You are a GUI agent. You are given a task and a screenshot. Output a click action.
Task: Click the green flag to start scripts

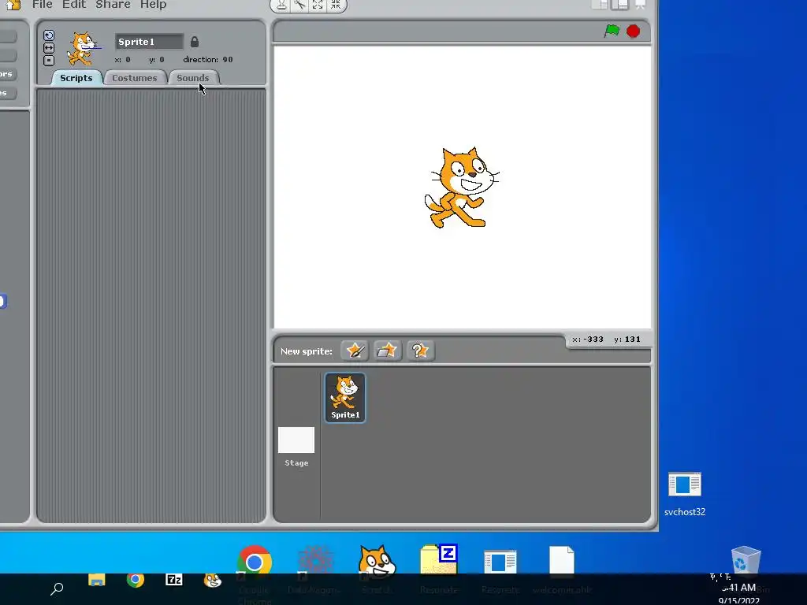[x=612, y=32]
